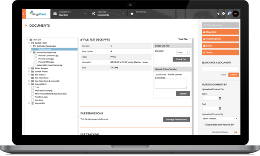Open the Toolbox Documents menu
260x156 pixels.
(108, 14)
